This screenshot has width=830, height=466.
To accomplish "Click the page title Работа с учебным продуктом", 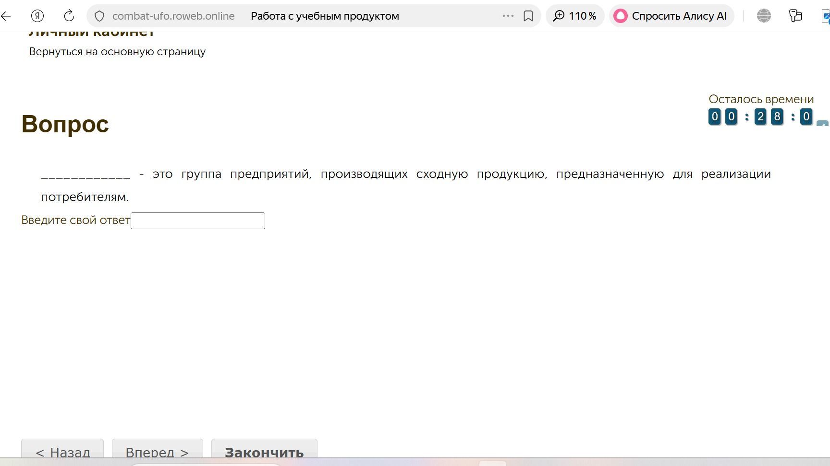I will pyautogui.click(x=325, y=16).
